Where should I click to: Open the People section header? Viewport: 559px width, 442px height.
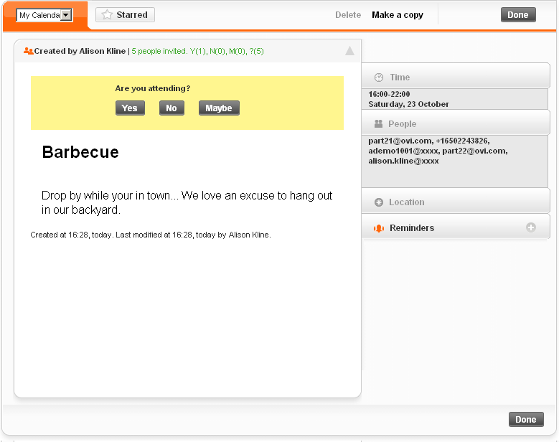pos(456,122)
